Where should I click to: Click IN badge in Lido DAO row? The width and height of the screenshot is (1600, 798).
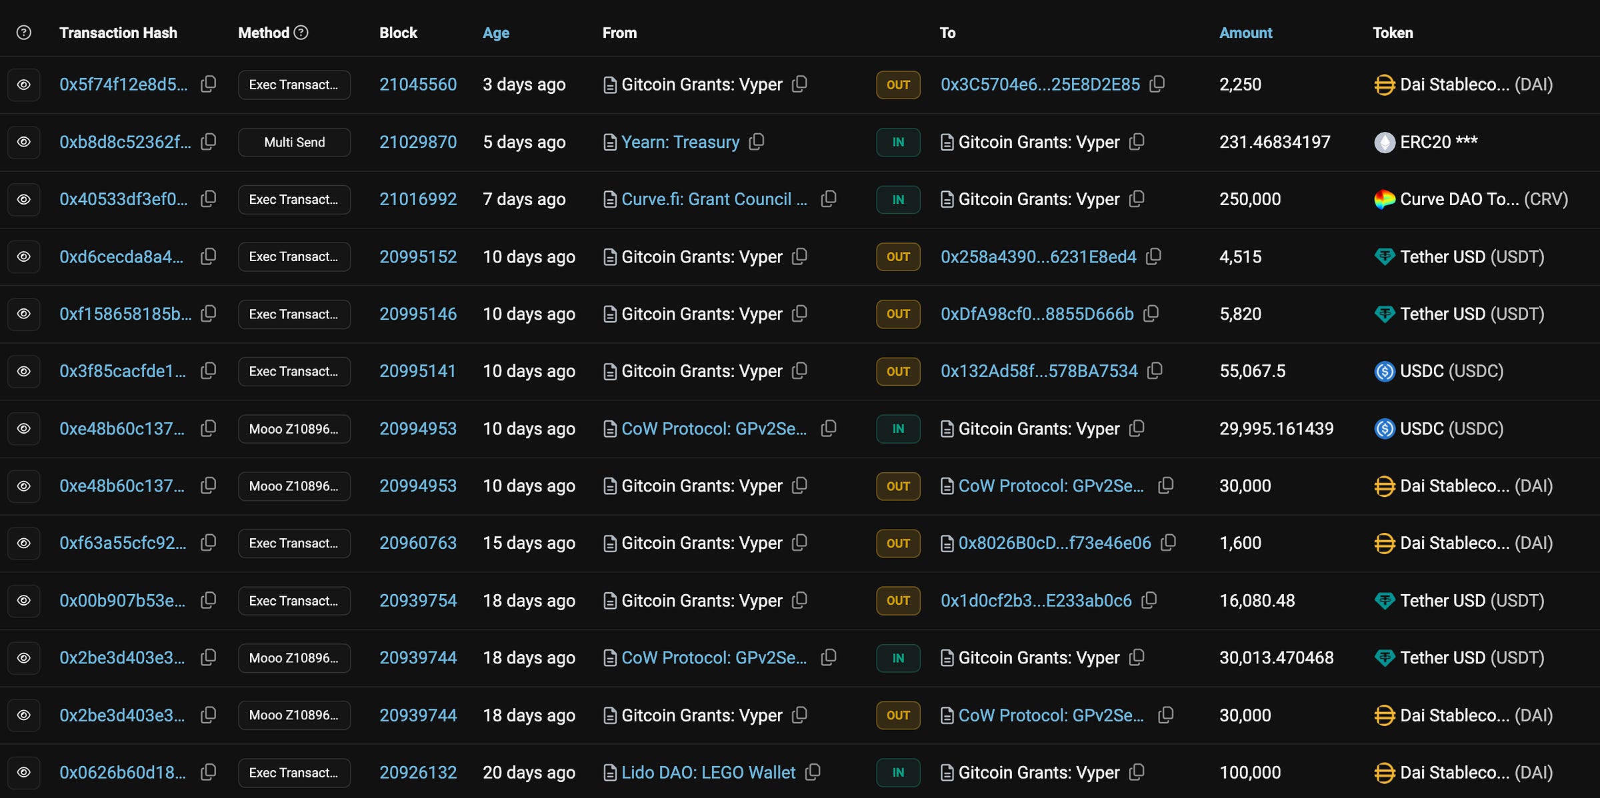[898, 772]
